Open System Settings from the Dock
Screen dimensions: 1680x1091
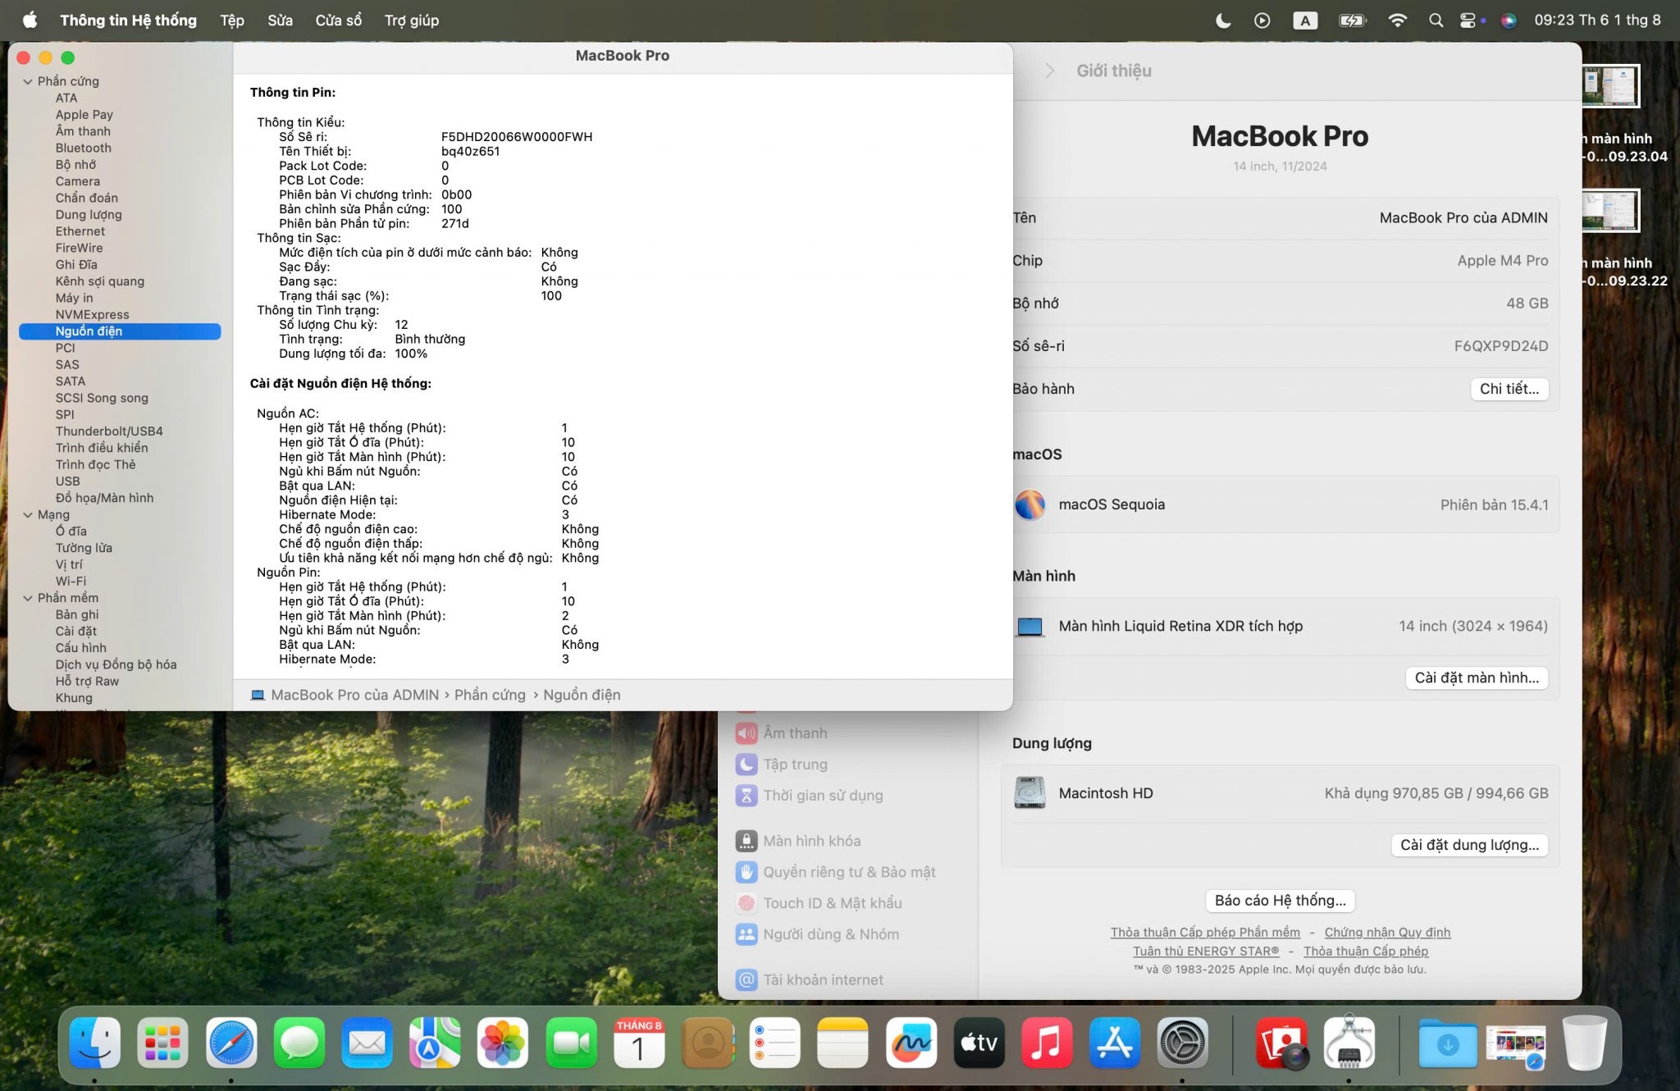click(x=1183, y=1043)
